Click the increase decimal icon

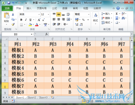click(x=77, y=24)
